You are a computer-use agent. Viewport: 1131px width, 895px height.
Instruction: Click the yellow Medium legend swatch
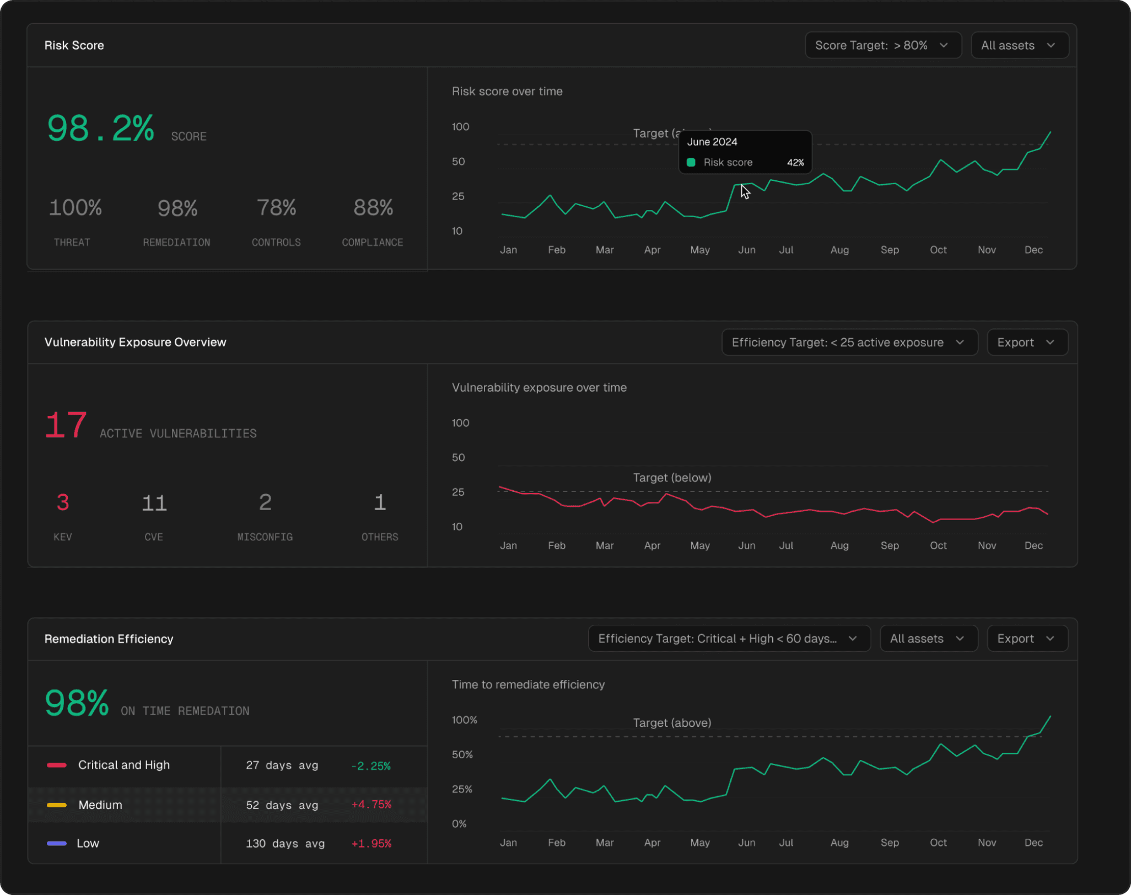(57, 805)
